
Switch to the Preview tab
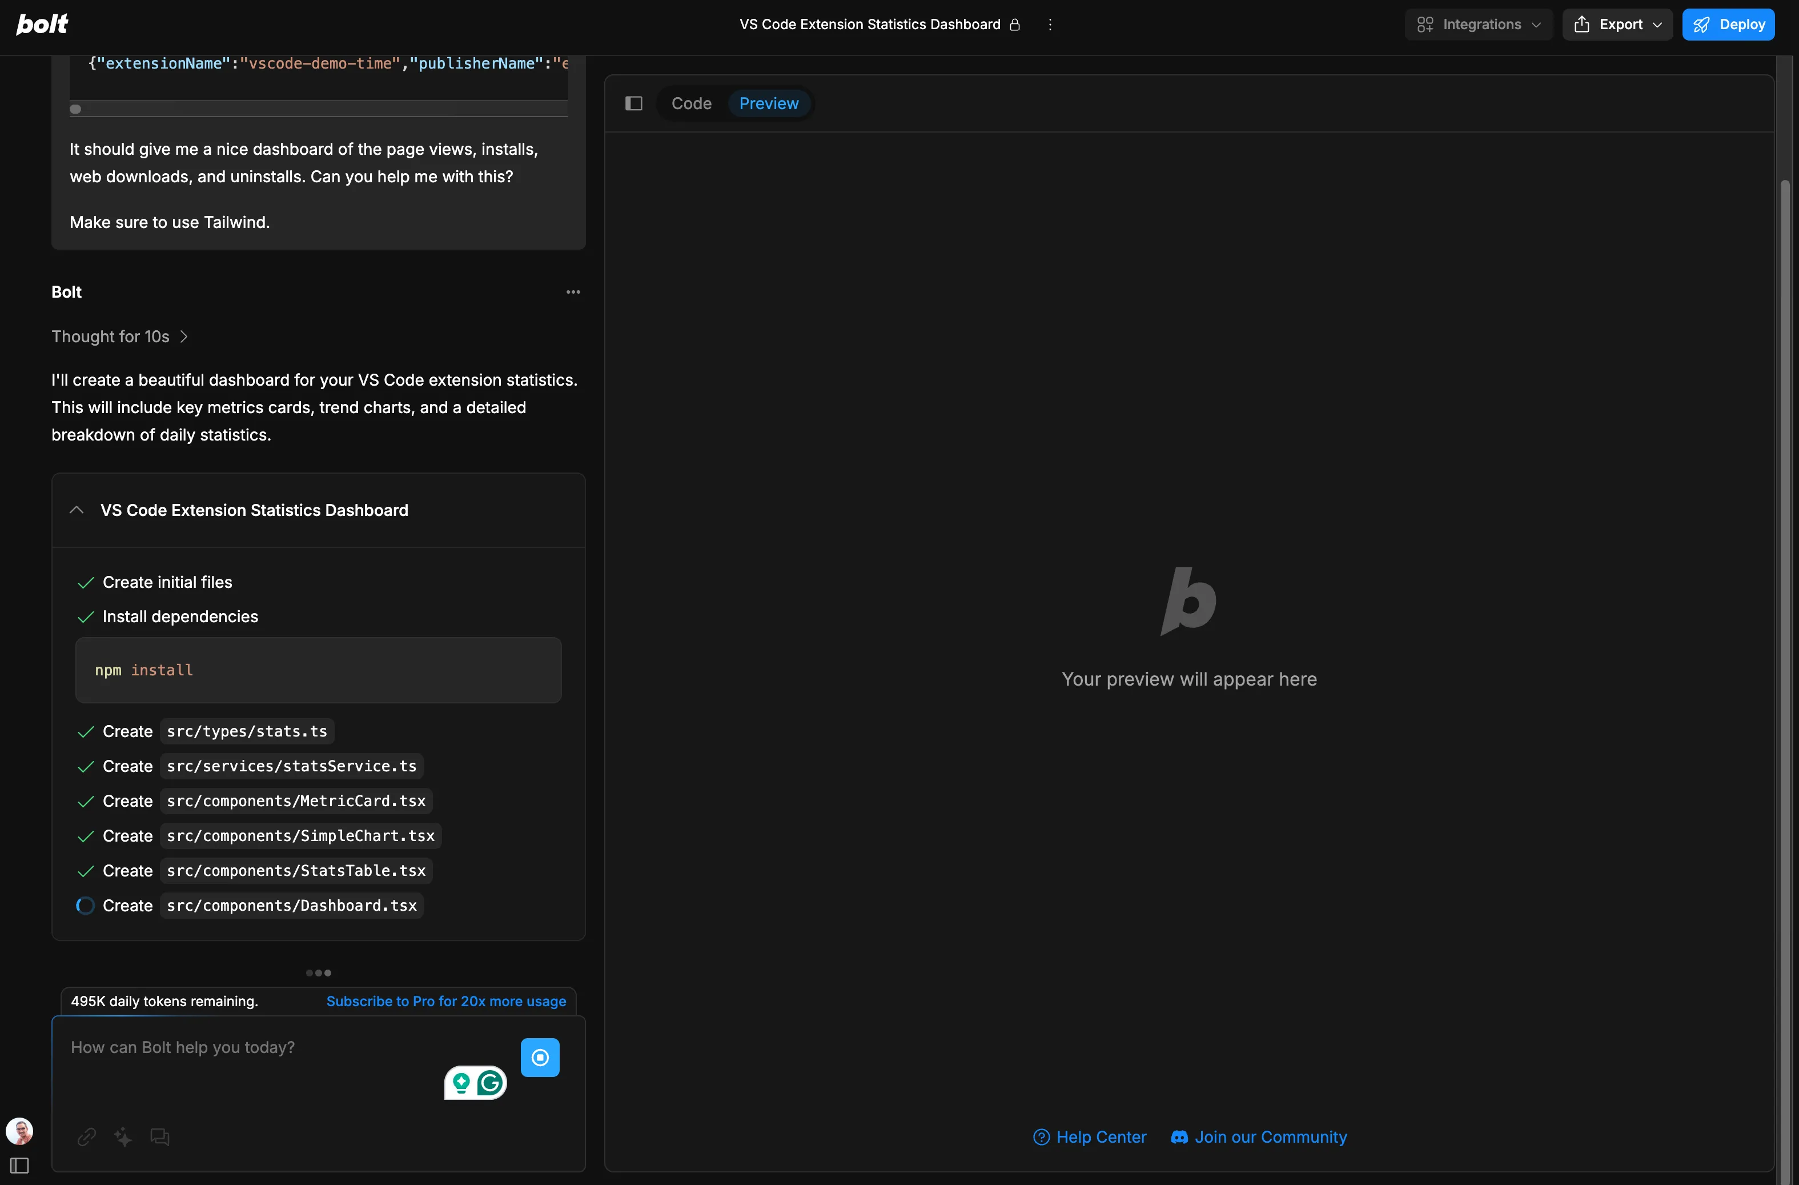tap(769, 103)
